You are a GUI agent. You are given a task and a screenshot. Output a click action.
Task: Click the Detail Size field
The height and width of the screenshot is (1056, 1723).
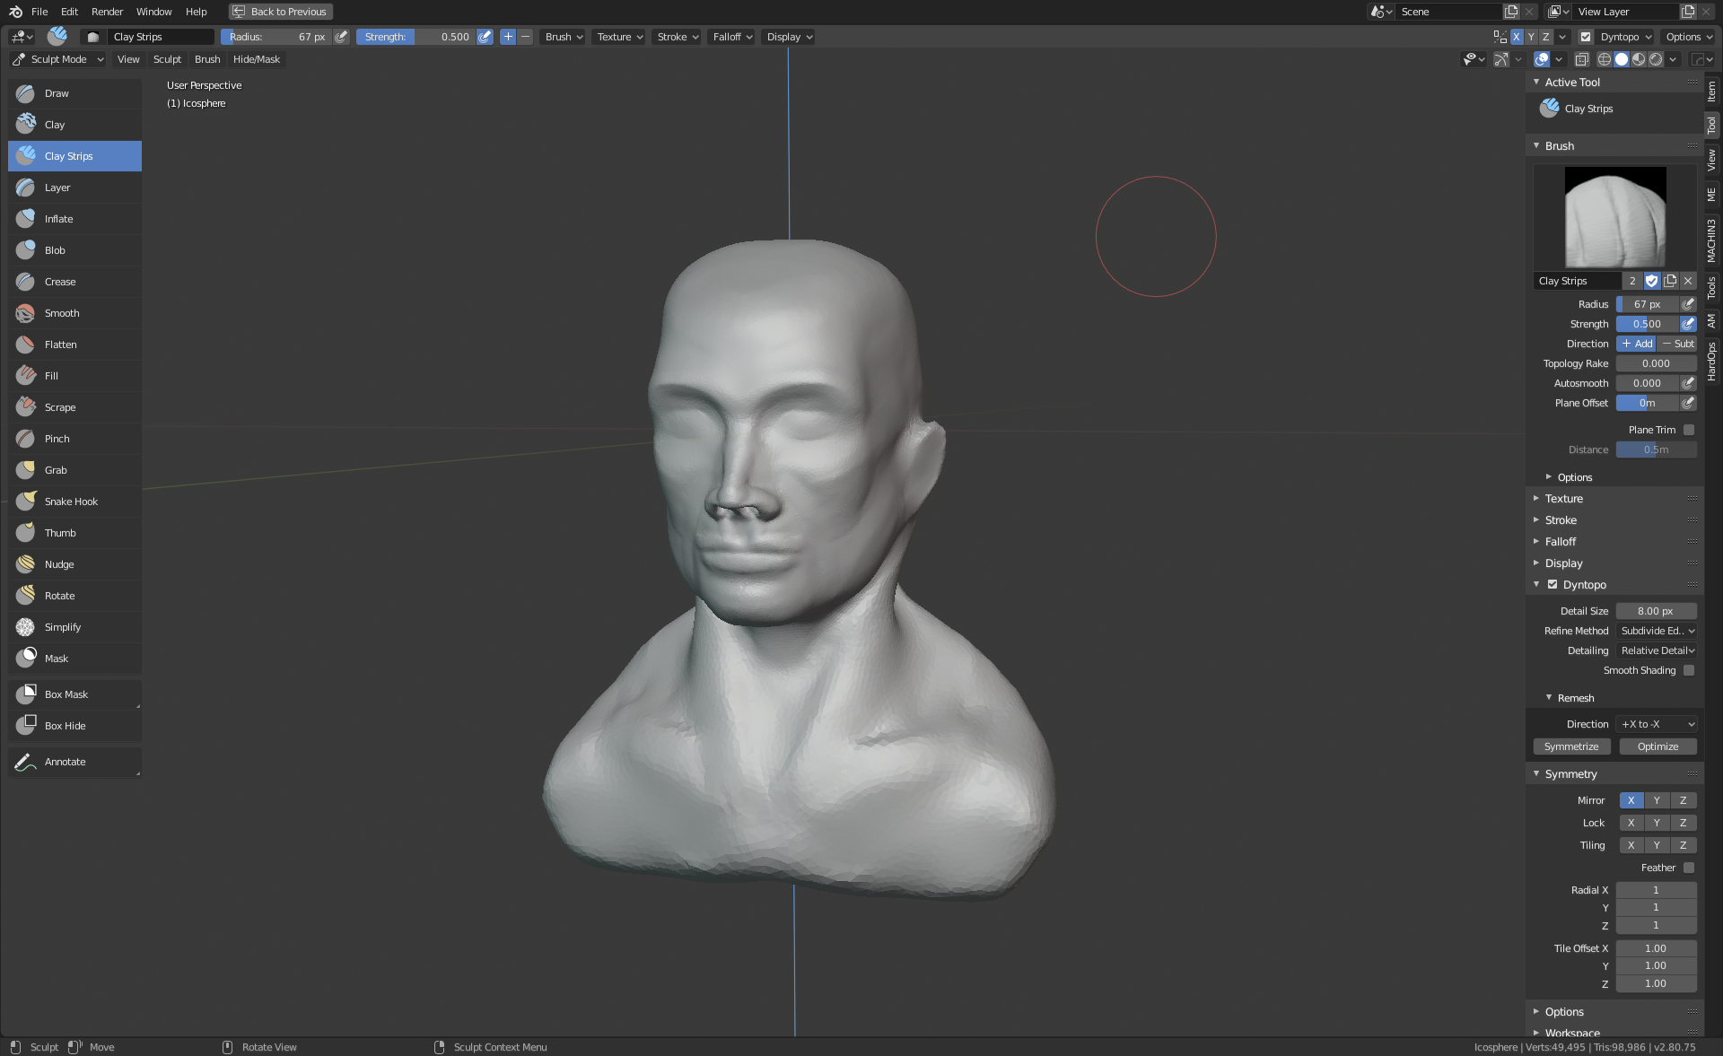click(x=1655, y=611)
